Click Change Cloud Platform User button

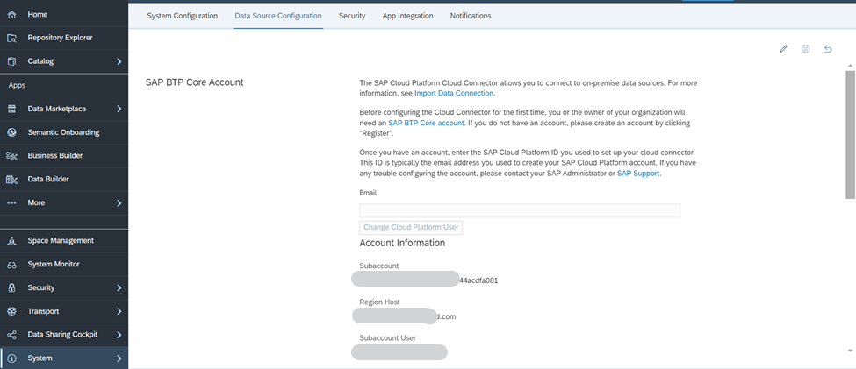(x=411, y=227)
